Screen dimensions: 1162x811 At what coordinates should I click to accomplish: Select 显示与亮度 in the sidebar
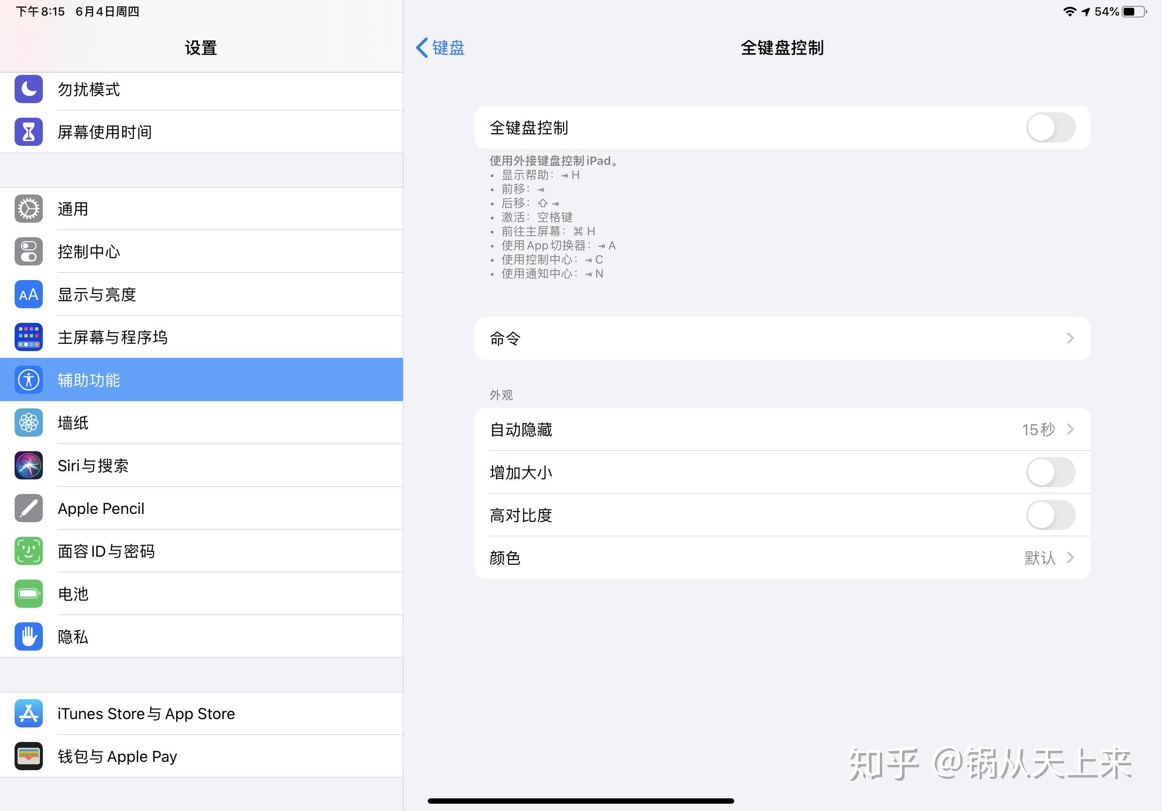point(201,294)
